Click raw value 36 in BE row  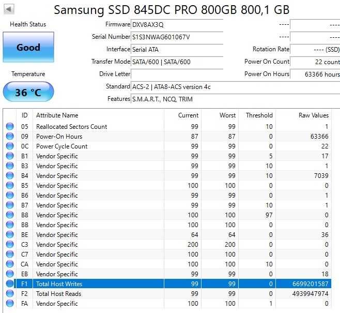(x=325, y=235)
